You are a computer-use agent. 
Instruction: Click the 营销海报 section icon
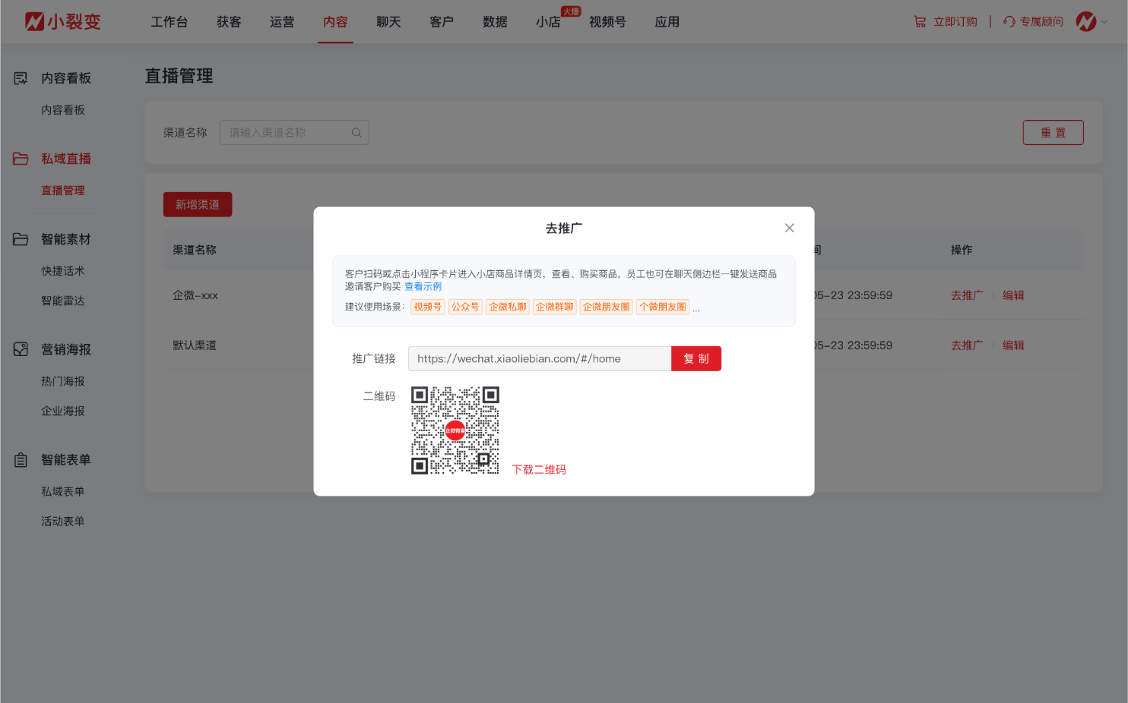point(21,349)
